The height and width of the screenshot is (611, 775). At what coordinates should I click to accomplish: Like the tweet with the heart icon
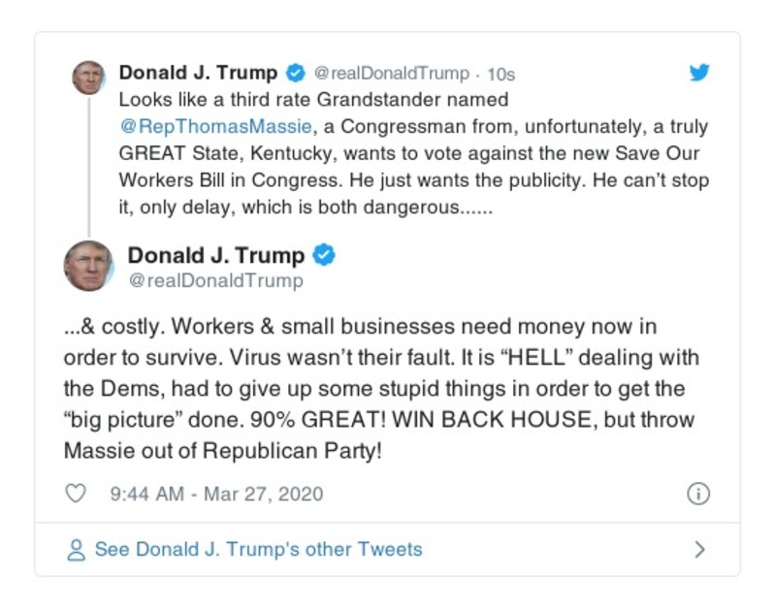click(x=76, y=494)
